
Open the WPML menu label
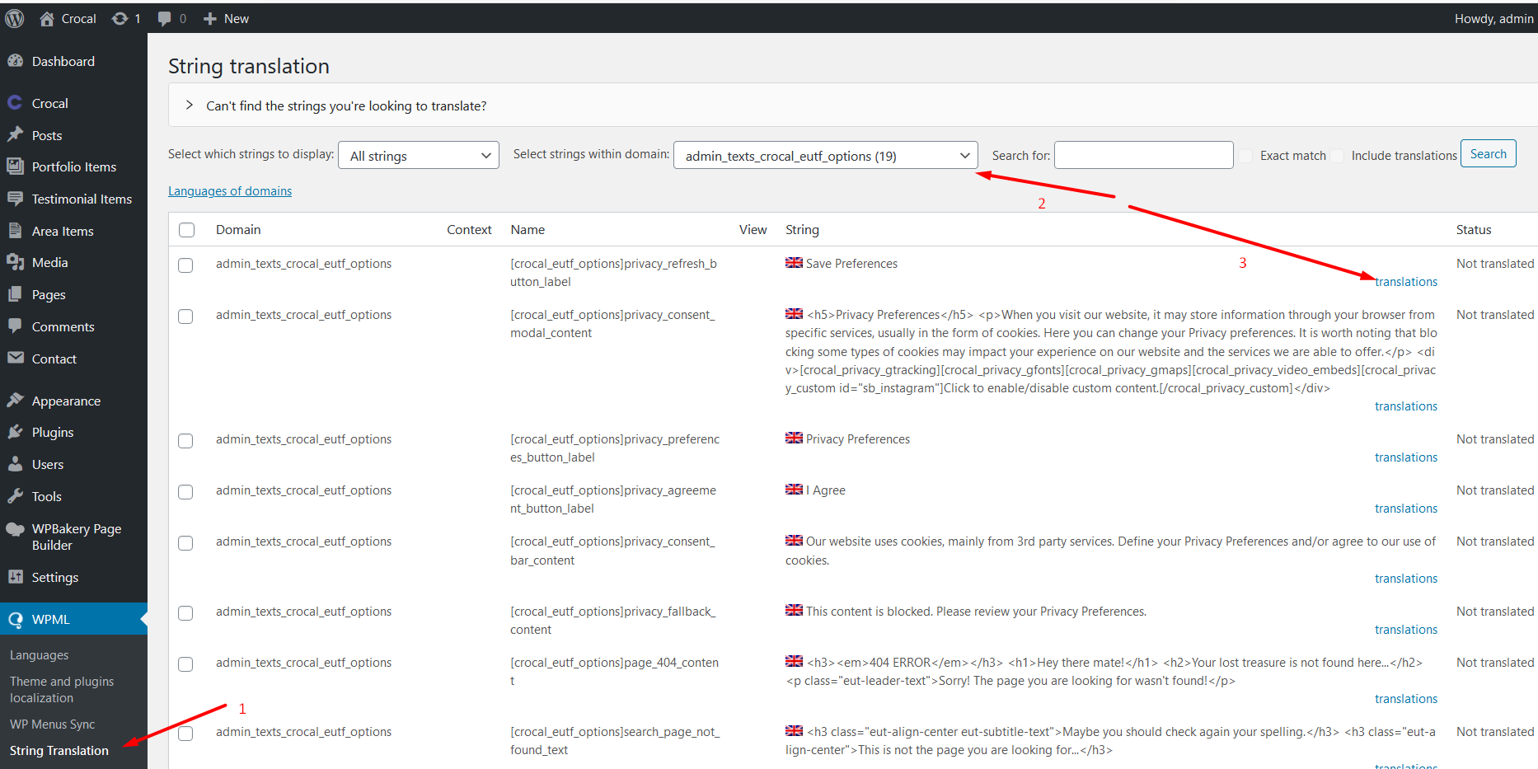51,620
